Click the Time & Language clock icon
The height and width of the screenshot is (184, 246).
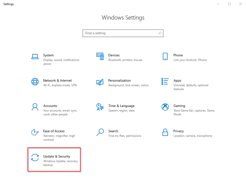[x=100, y=107]
